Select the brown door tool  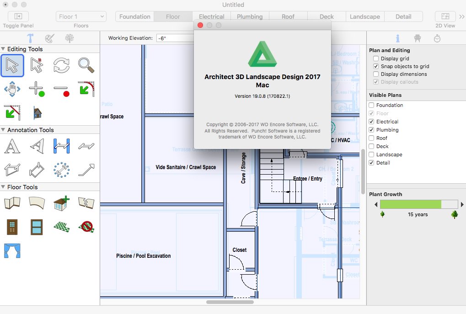(12, 227)
